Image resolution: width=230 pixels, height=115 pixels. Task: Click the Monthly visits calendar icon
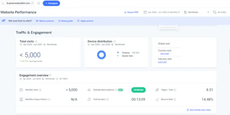pos(21,90)
